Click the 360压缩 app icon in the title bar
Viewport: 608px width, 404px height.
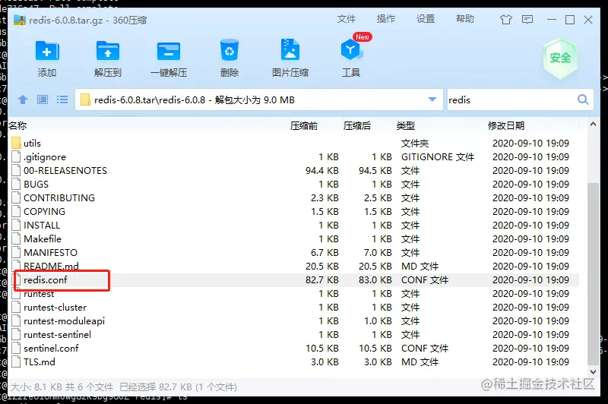coord(20,20)
